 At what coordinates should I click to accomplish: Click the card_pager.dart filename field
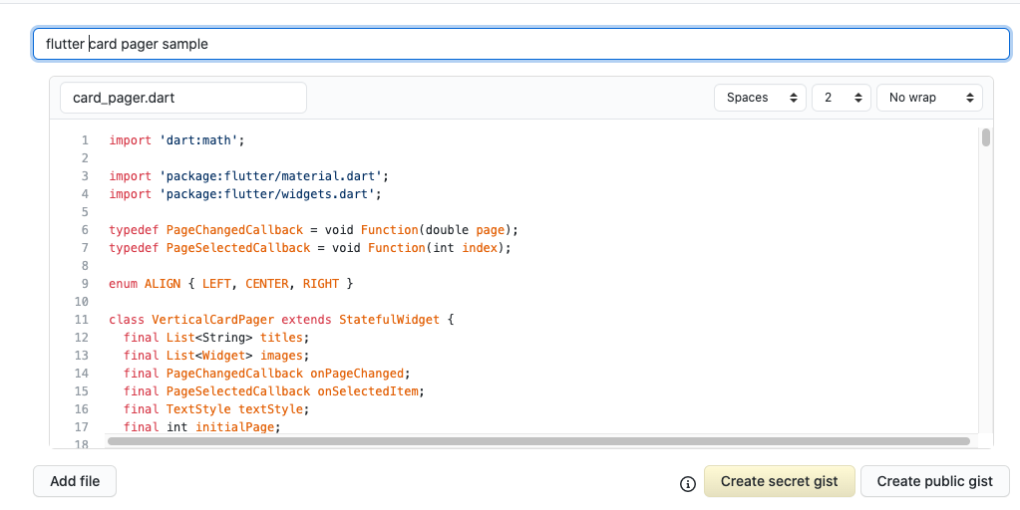[x=183, y=98]
